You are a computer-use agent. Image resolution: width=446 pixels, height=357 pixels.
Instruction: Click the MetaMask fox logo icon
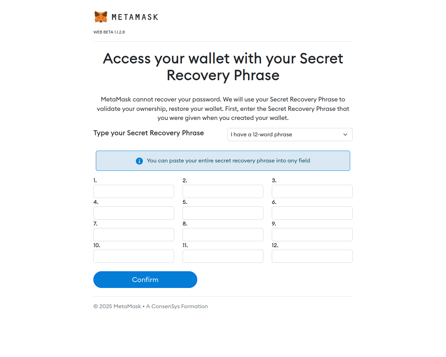[101, 17]
